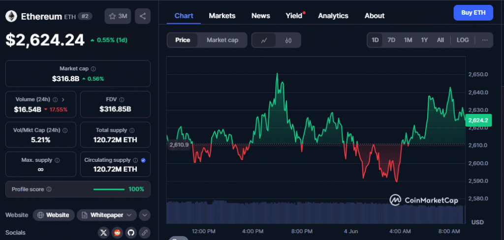
Task: Select the Price chart toggle
Action: (x=182, y=40)
